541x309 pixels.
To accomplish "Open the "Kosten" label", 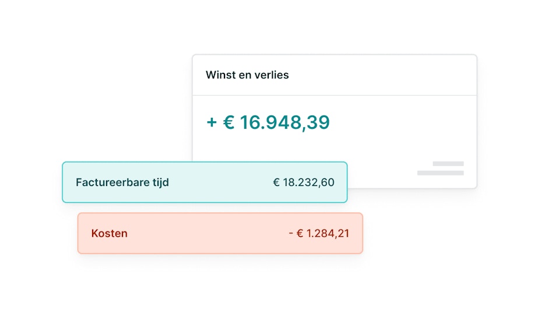I will click(x=109, y=234).
